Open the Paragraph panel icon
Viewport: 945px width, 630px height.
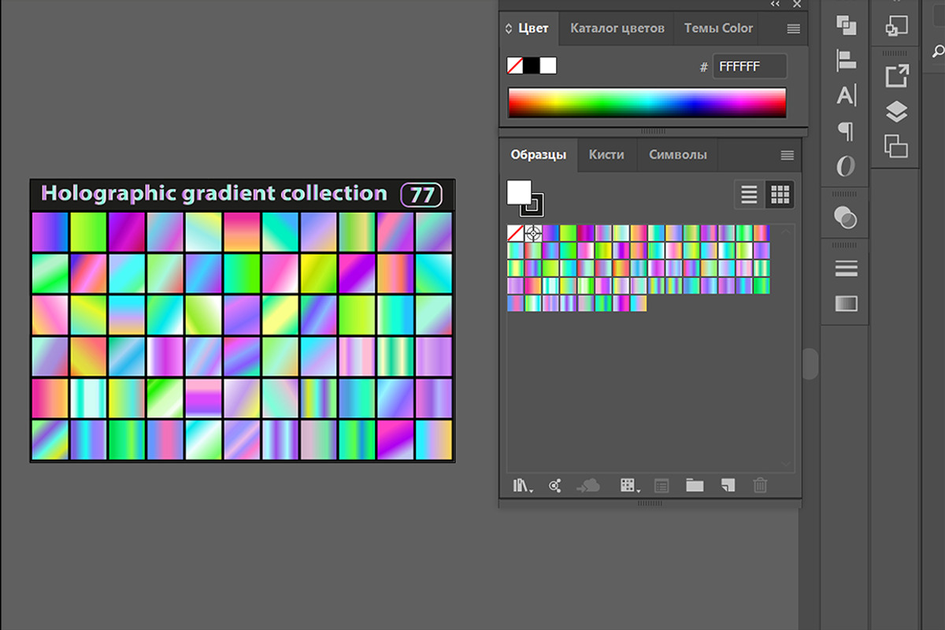(846, 131)
